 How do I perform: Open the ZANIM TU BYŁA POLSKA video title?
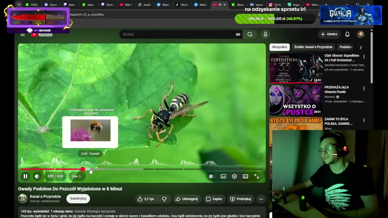(339, 121)
